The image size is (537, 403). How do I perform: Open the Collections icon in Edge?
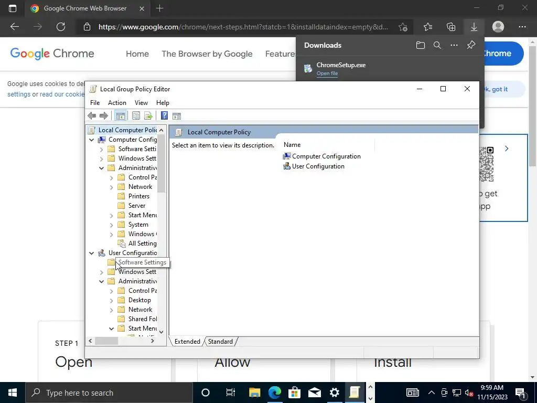(x=451, y=27)
